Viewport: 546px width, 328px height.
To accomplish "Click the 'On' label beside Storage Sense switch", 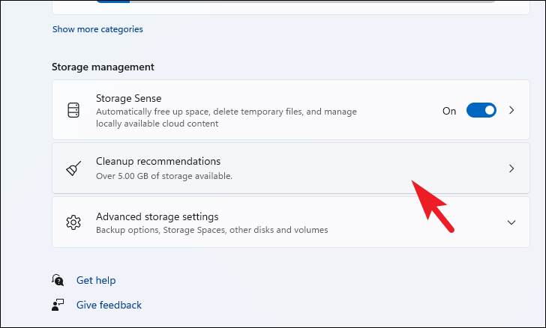I will coord(449,111).
